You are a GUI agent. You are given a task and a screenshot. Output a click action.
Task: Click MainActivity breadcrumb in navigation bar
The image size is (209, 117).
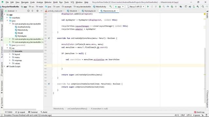tap(100, 6)
